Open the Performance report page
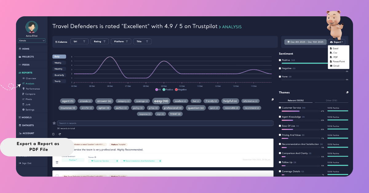The height and width of the screenshot is (193, 369). click(x=31, y=89)
